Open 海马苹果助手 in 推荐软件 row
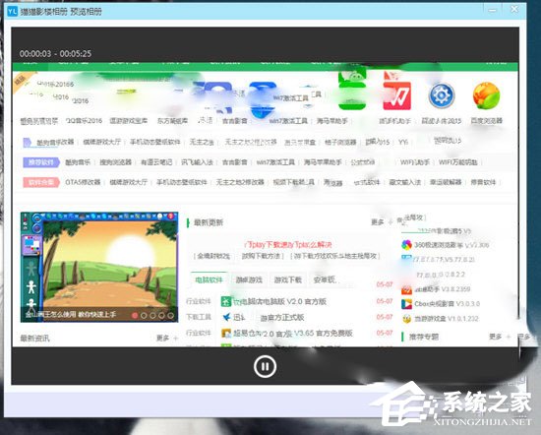The image size is (541, 435). (323, 162)
